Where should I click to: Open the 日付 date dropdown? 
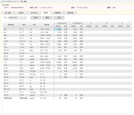tap(17, 18)
